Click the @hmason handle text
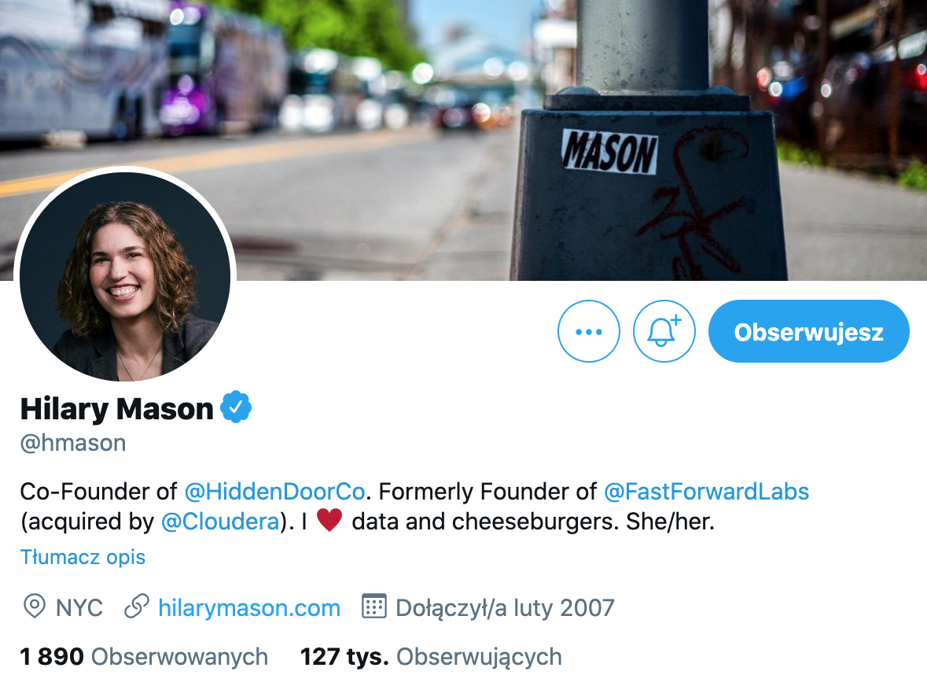This screenshot has width=927, height=675. [x=73, y=443]
